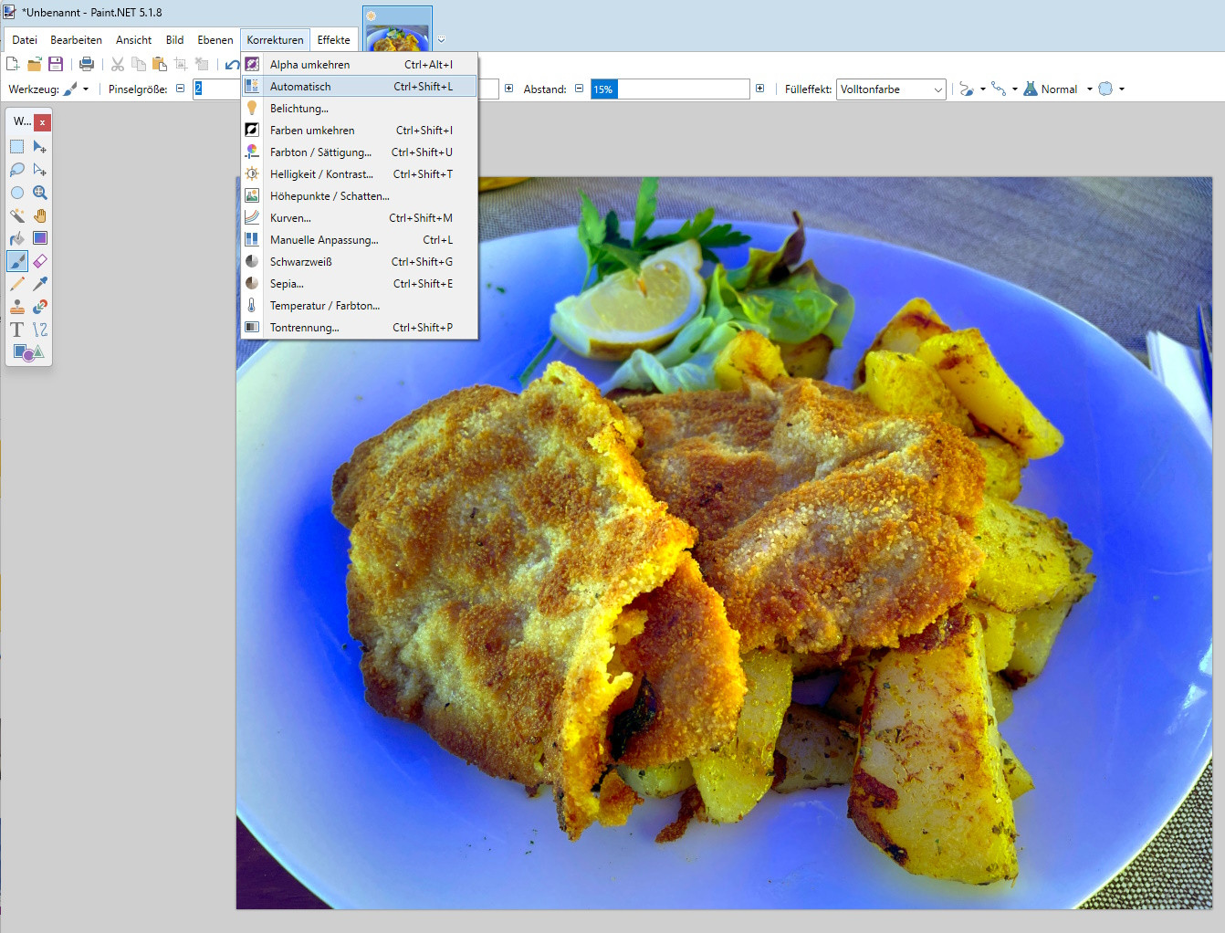
Task: Expand the Normal blend mode dropdown
Action: (x=1089, y=89)
